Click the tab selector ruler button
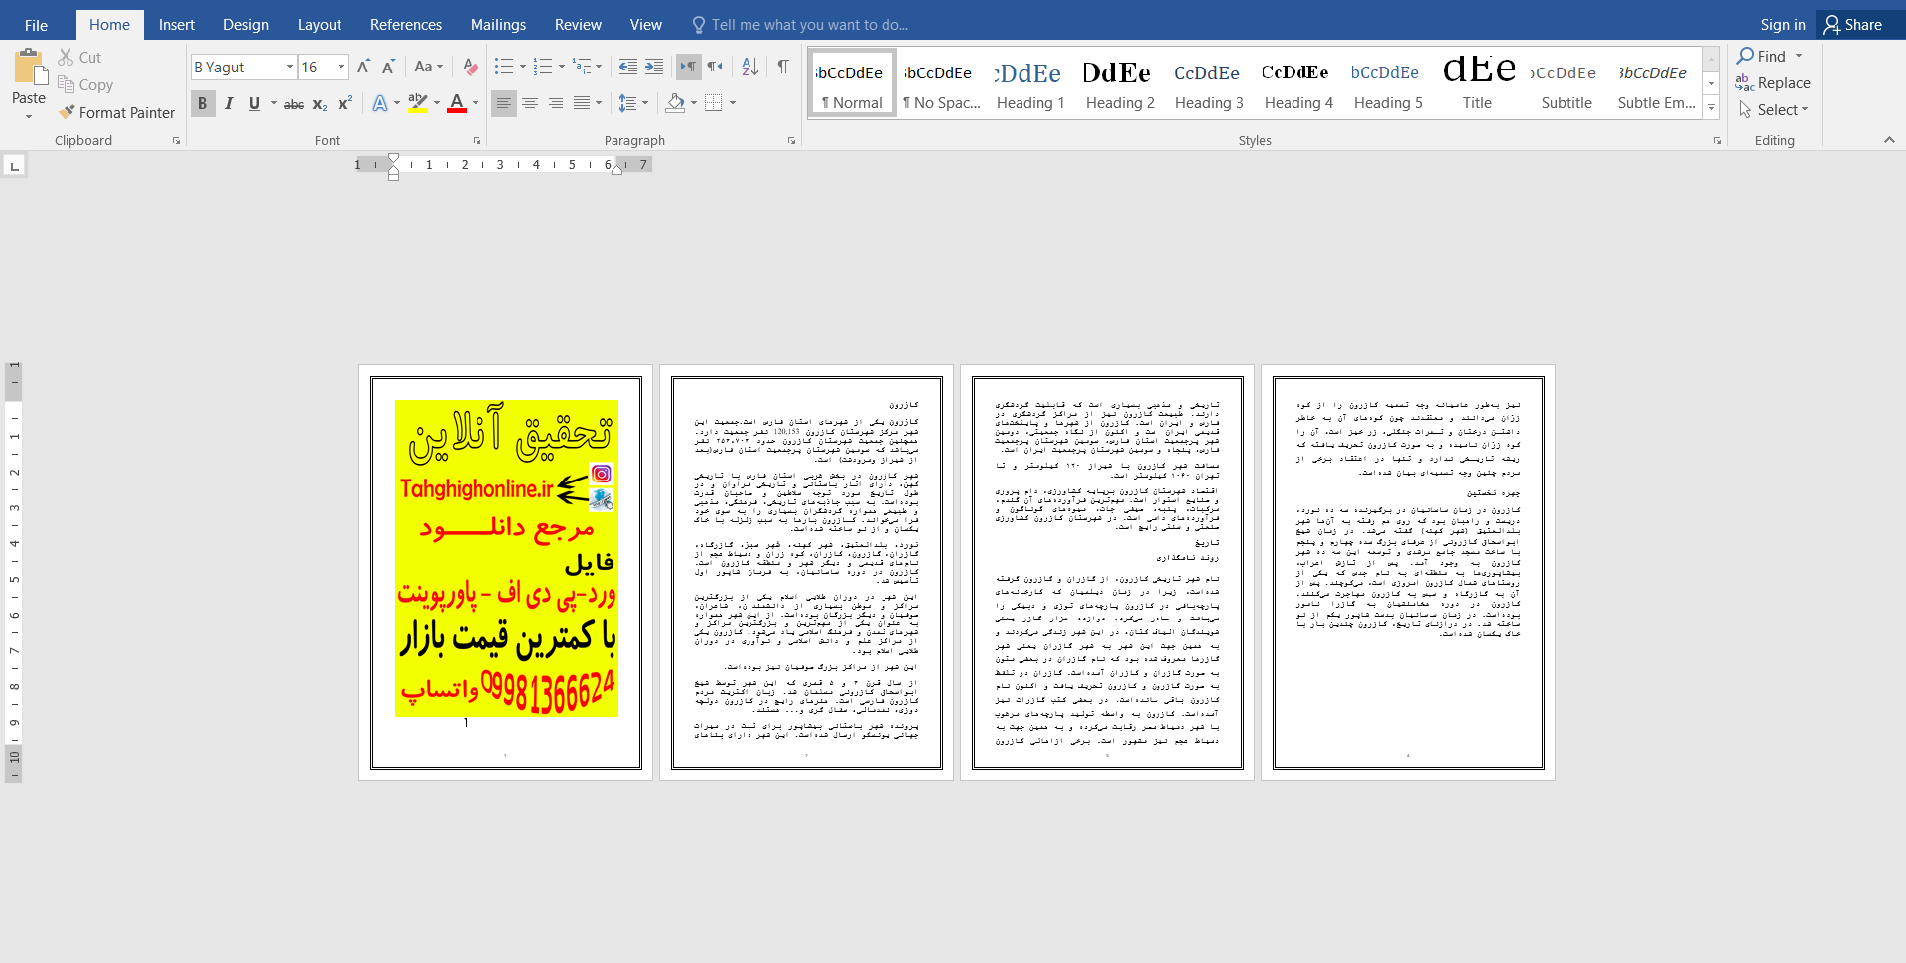Image resolution: width=1906 pixels, height=963 pixels. (14, 166)
